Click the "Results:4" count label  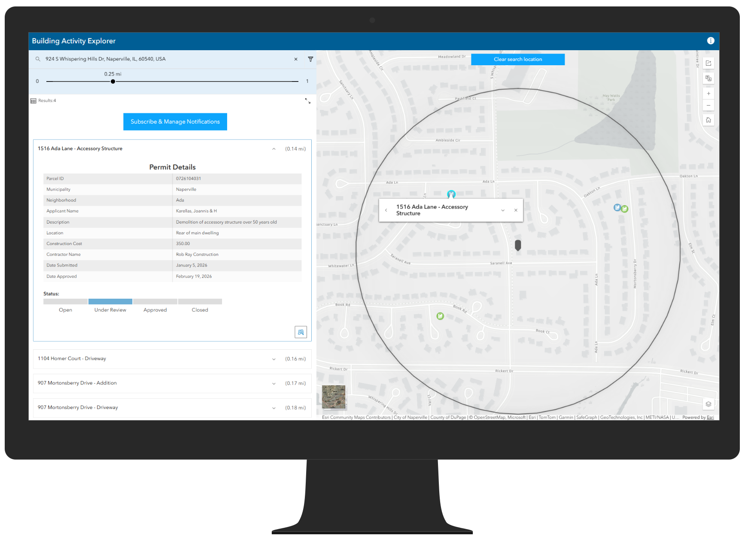point(47,101)
